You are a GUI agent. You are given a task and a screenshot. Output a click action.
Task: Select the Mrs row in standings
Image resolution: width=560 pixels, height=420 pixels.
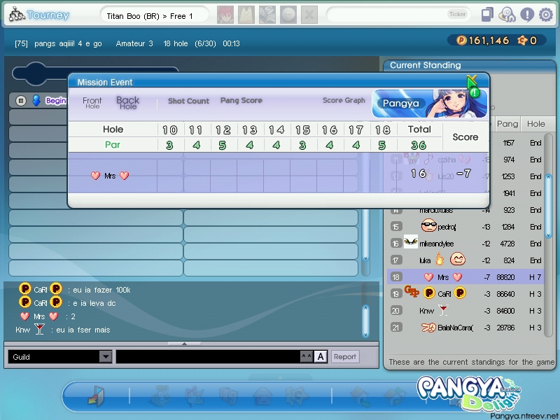[465, 277]
